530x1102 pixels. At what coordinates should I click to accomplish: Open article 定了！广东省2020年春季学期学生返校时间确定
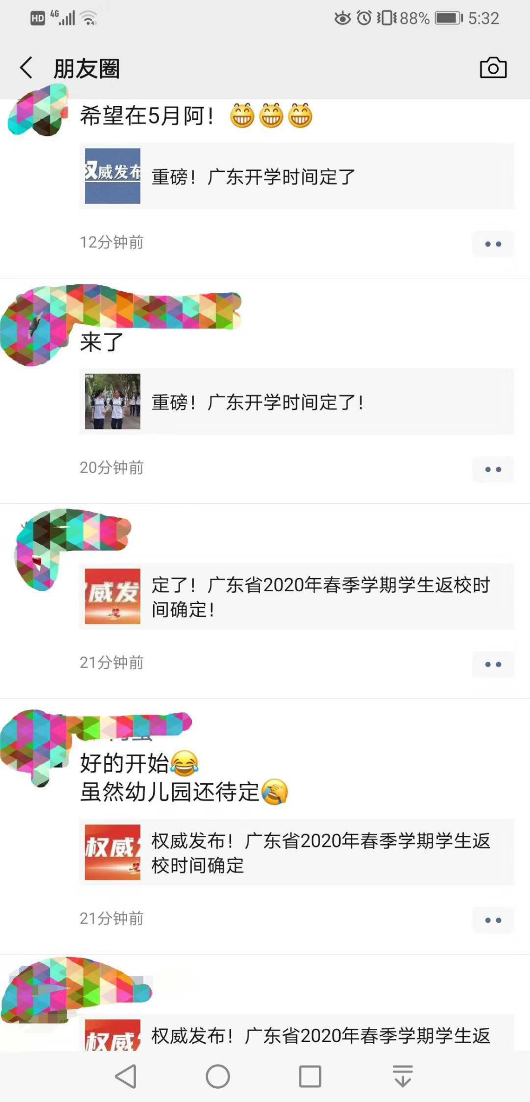297,597
